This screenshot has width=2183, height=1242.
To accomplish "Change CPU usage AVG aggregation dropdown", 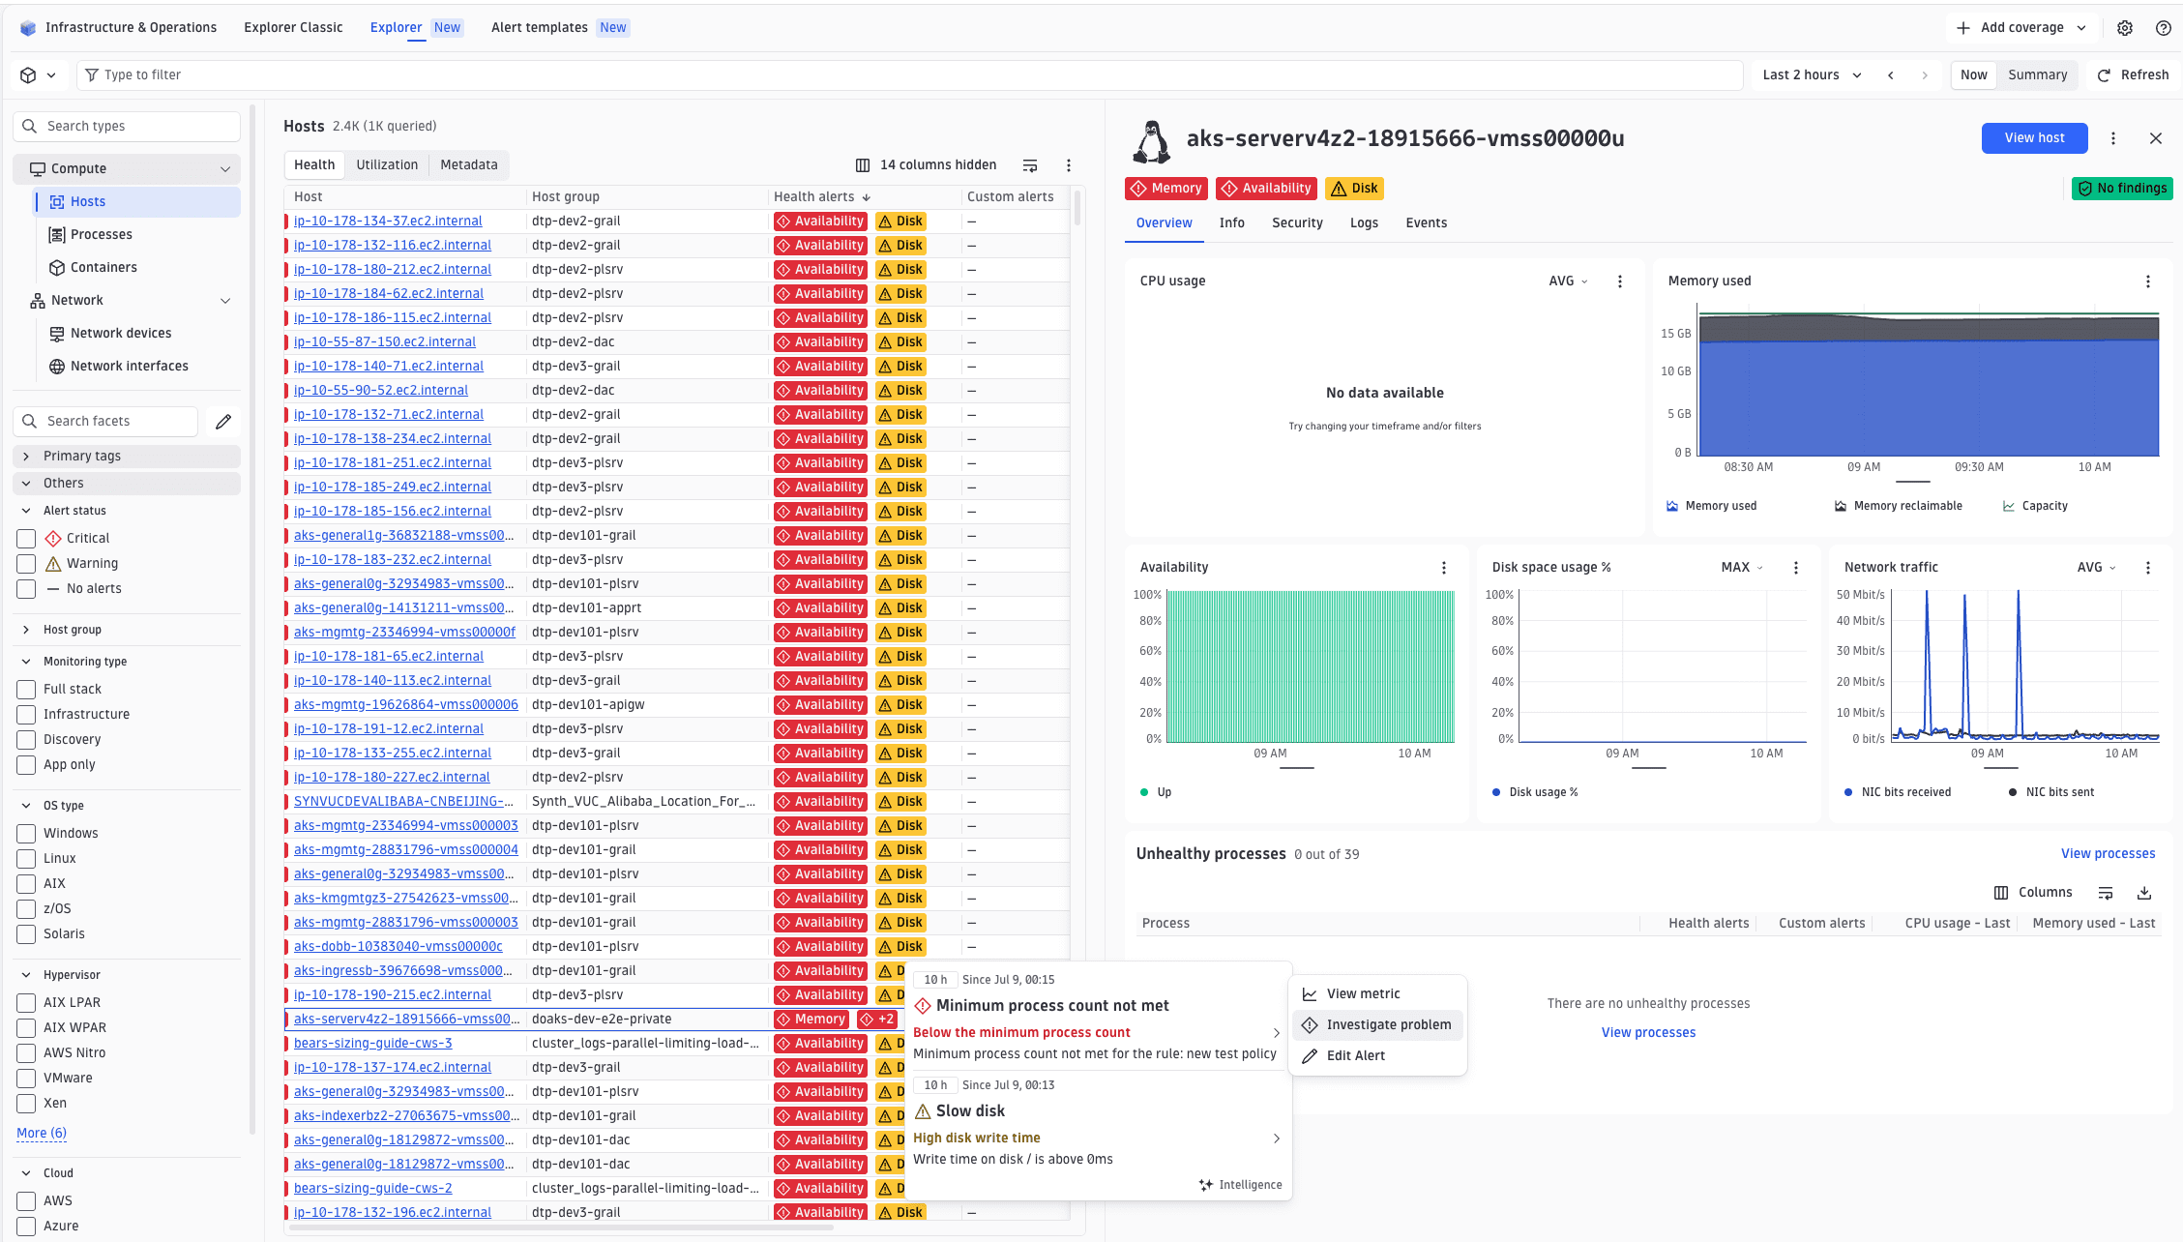I will (x=1568, y=281).
